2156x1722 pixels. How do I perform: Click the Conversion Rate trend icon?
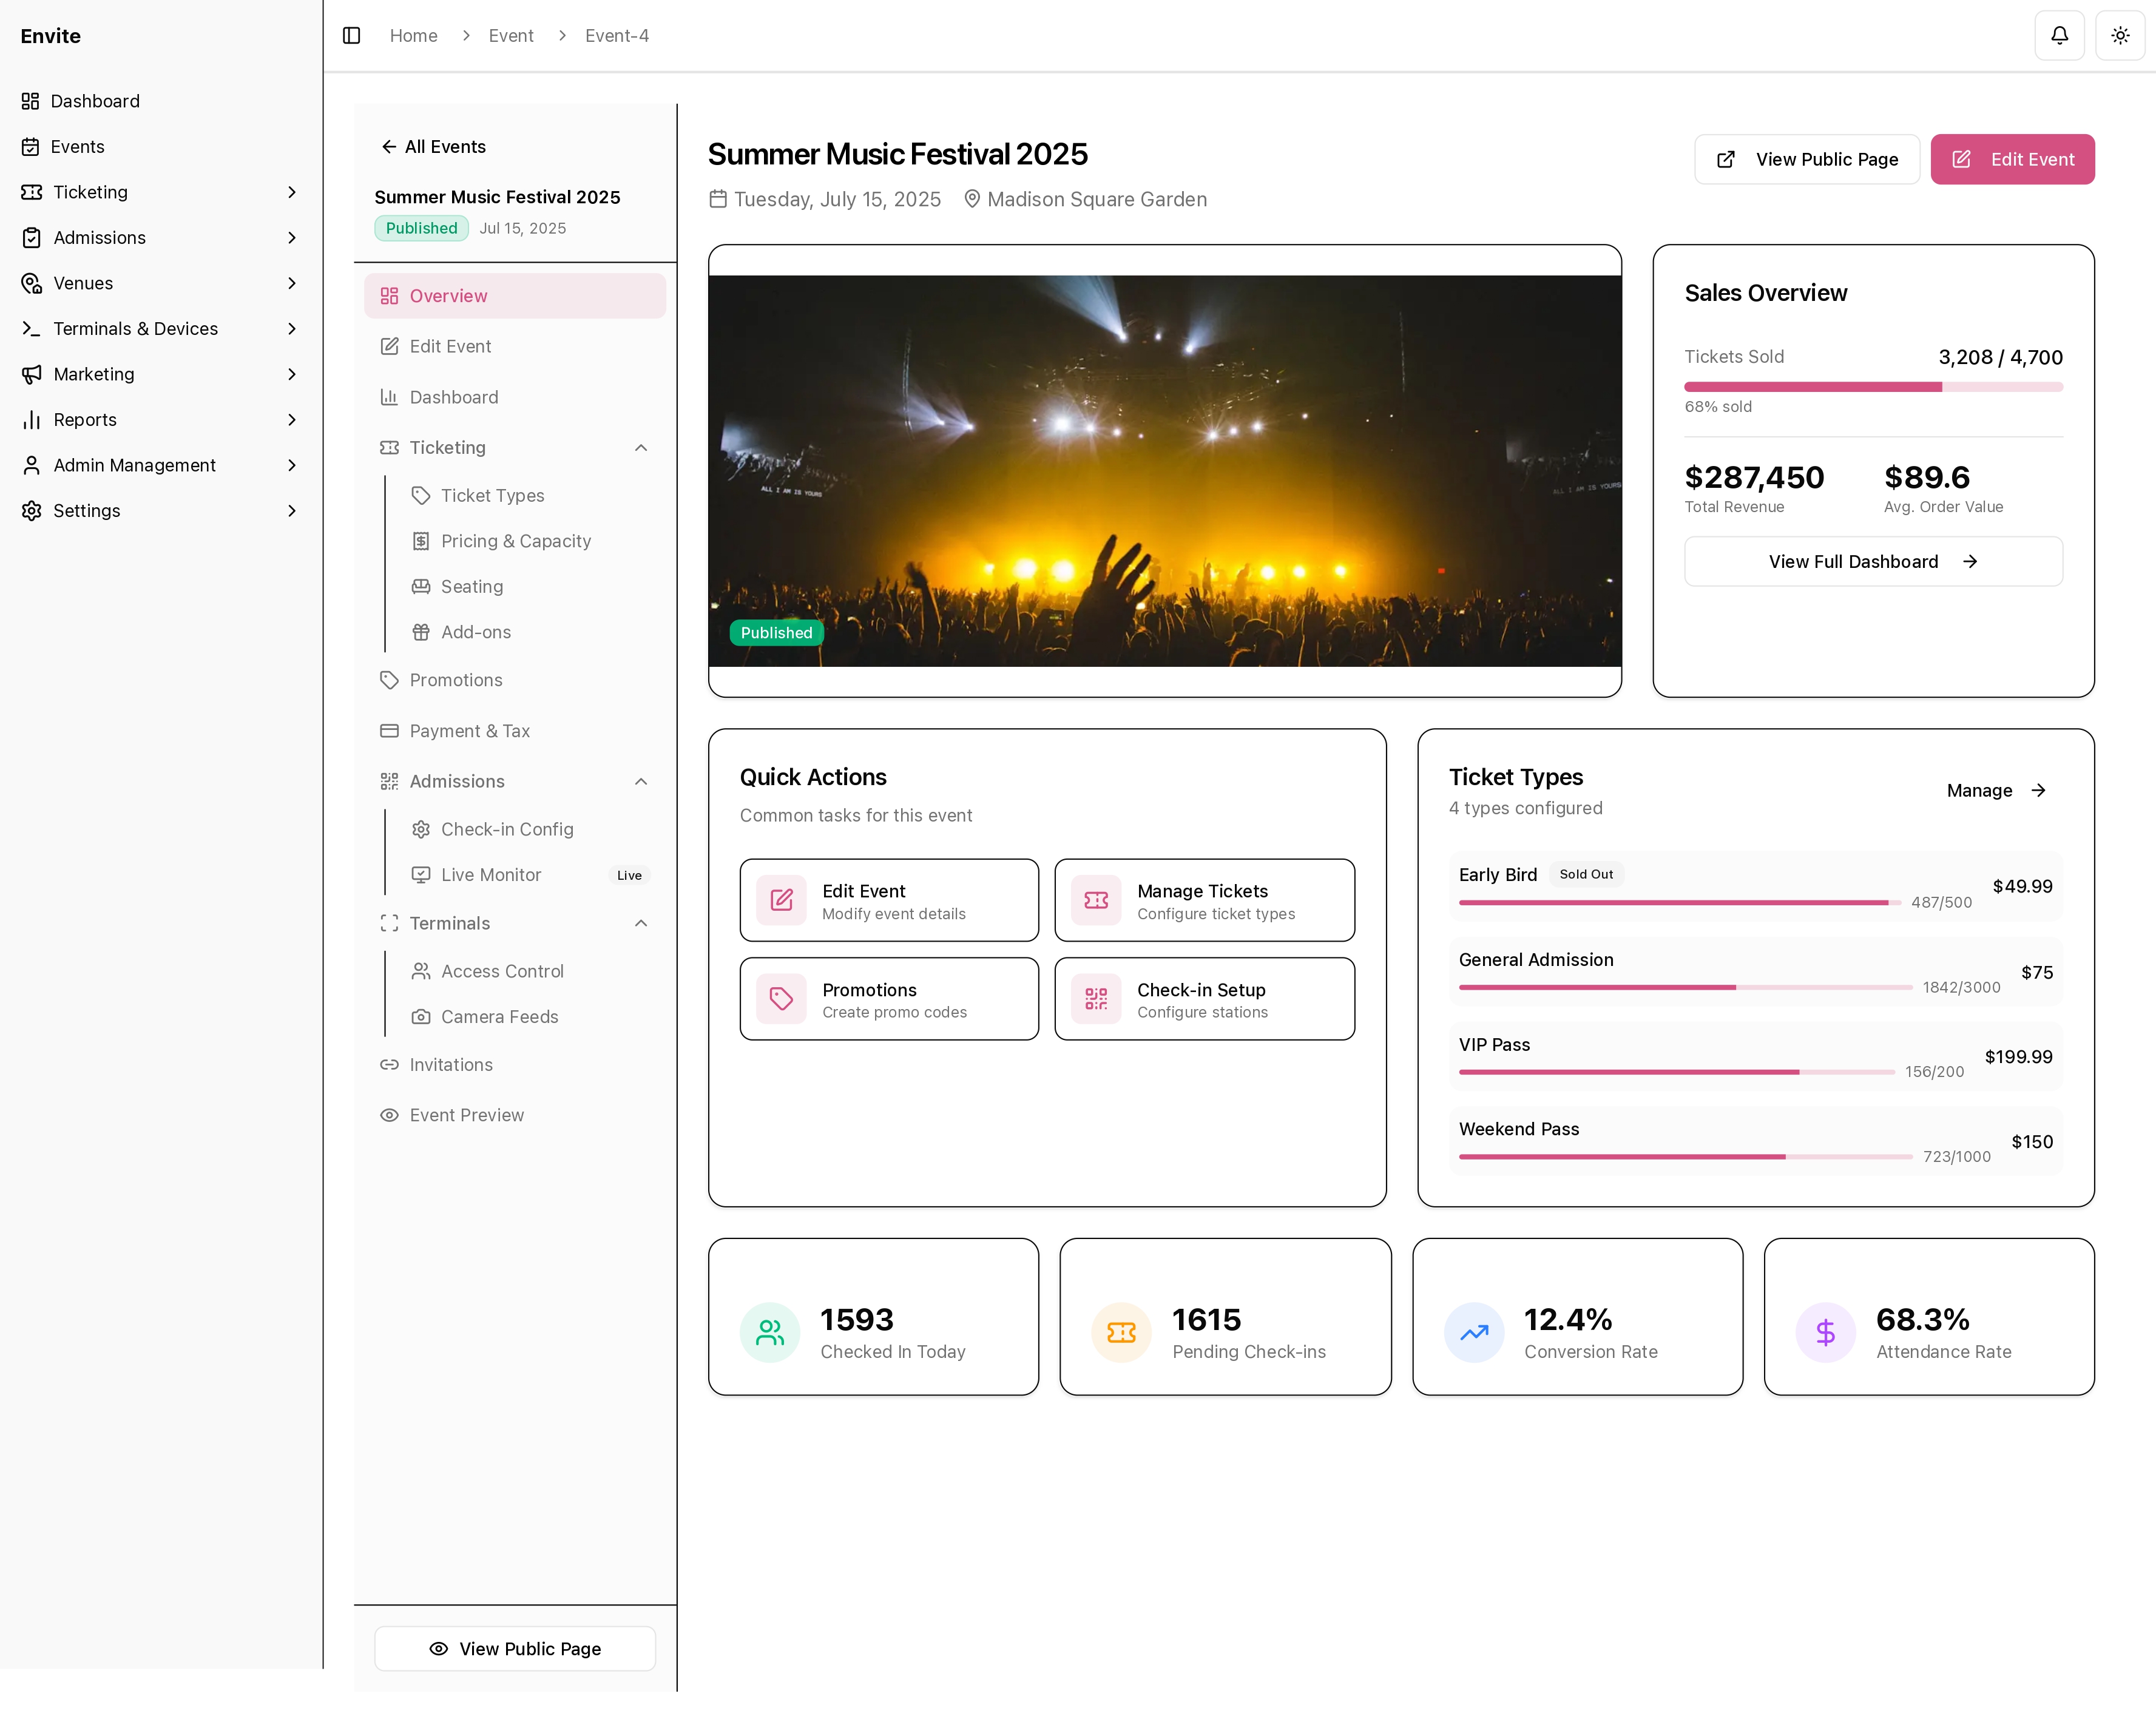coord(1474,1333)
